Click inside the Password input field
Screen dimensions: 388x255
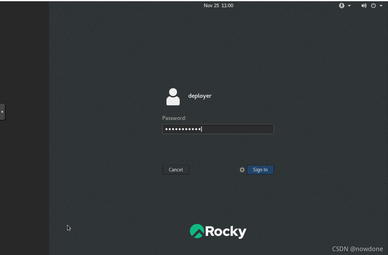(218, 129)
